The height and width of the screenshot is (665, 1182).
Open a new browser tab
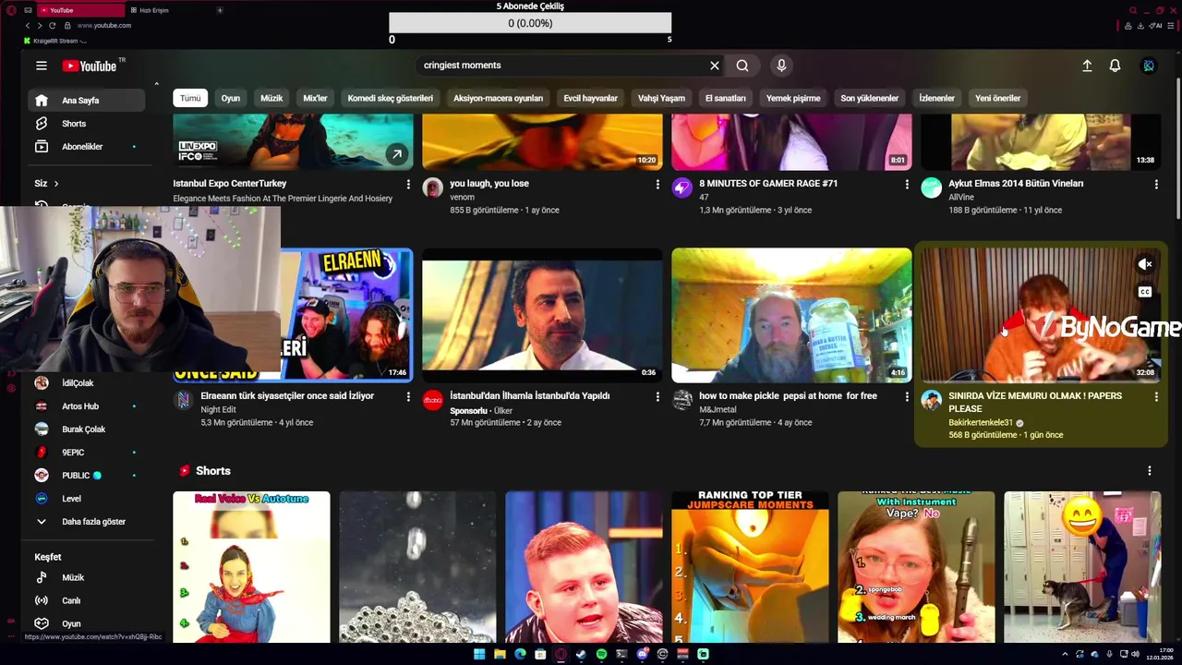coord(220,10)
